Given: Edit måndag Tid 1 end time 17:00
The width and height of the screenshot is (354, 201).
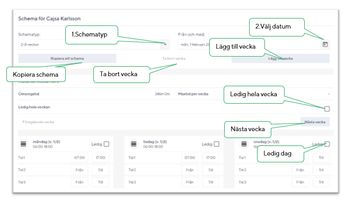Looking at the screenshot, I should pos(101,158).
